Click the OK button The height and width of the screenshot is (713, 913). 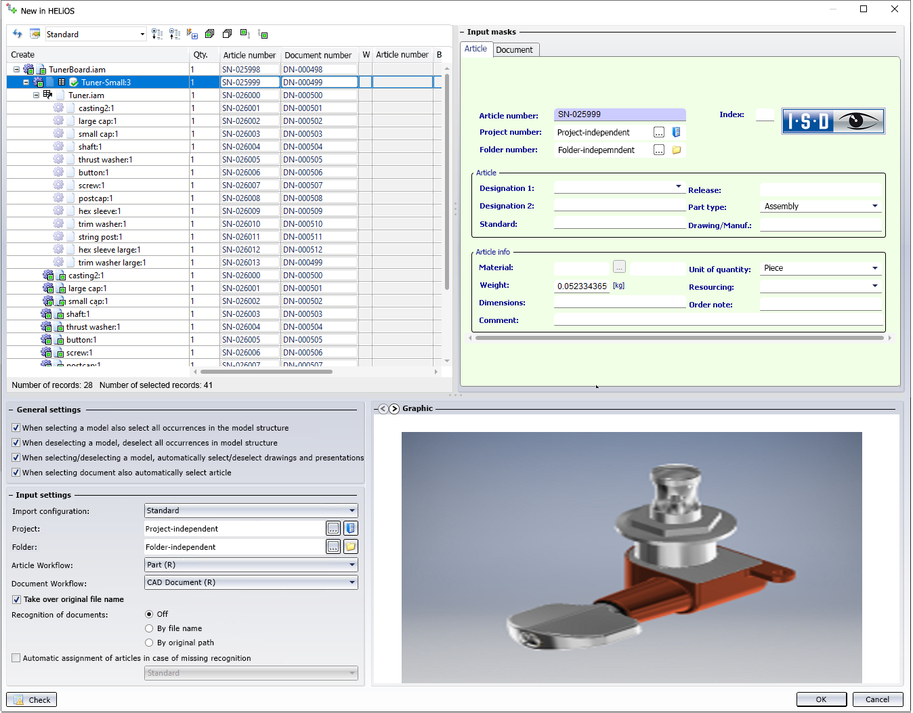(x=821, y=699)
